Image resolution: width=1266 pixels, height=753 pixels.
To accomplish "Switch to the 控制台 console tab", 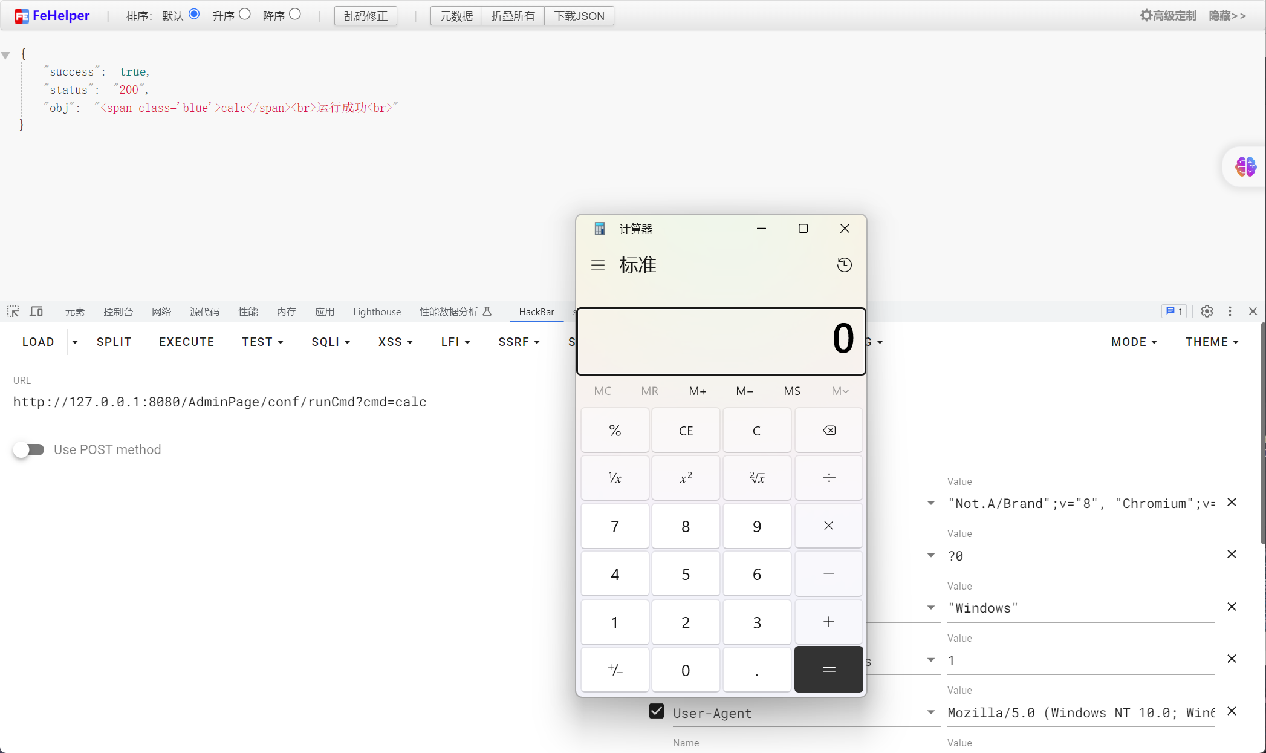I will coord(118,311).
